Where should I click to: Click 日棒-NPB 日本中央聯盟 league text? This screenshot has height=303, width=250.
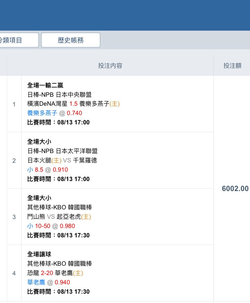tap(59, 95)
